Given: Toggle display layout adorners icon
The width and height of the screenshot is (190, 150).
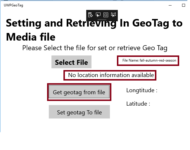Looking at the screenshot, I should tap(106, 15).
